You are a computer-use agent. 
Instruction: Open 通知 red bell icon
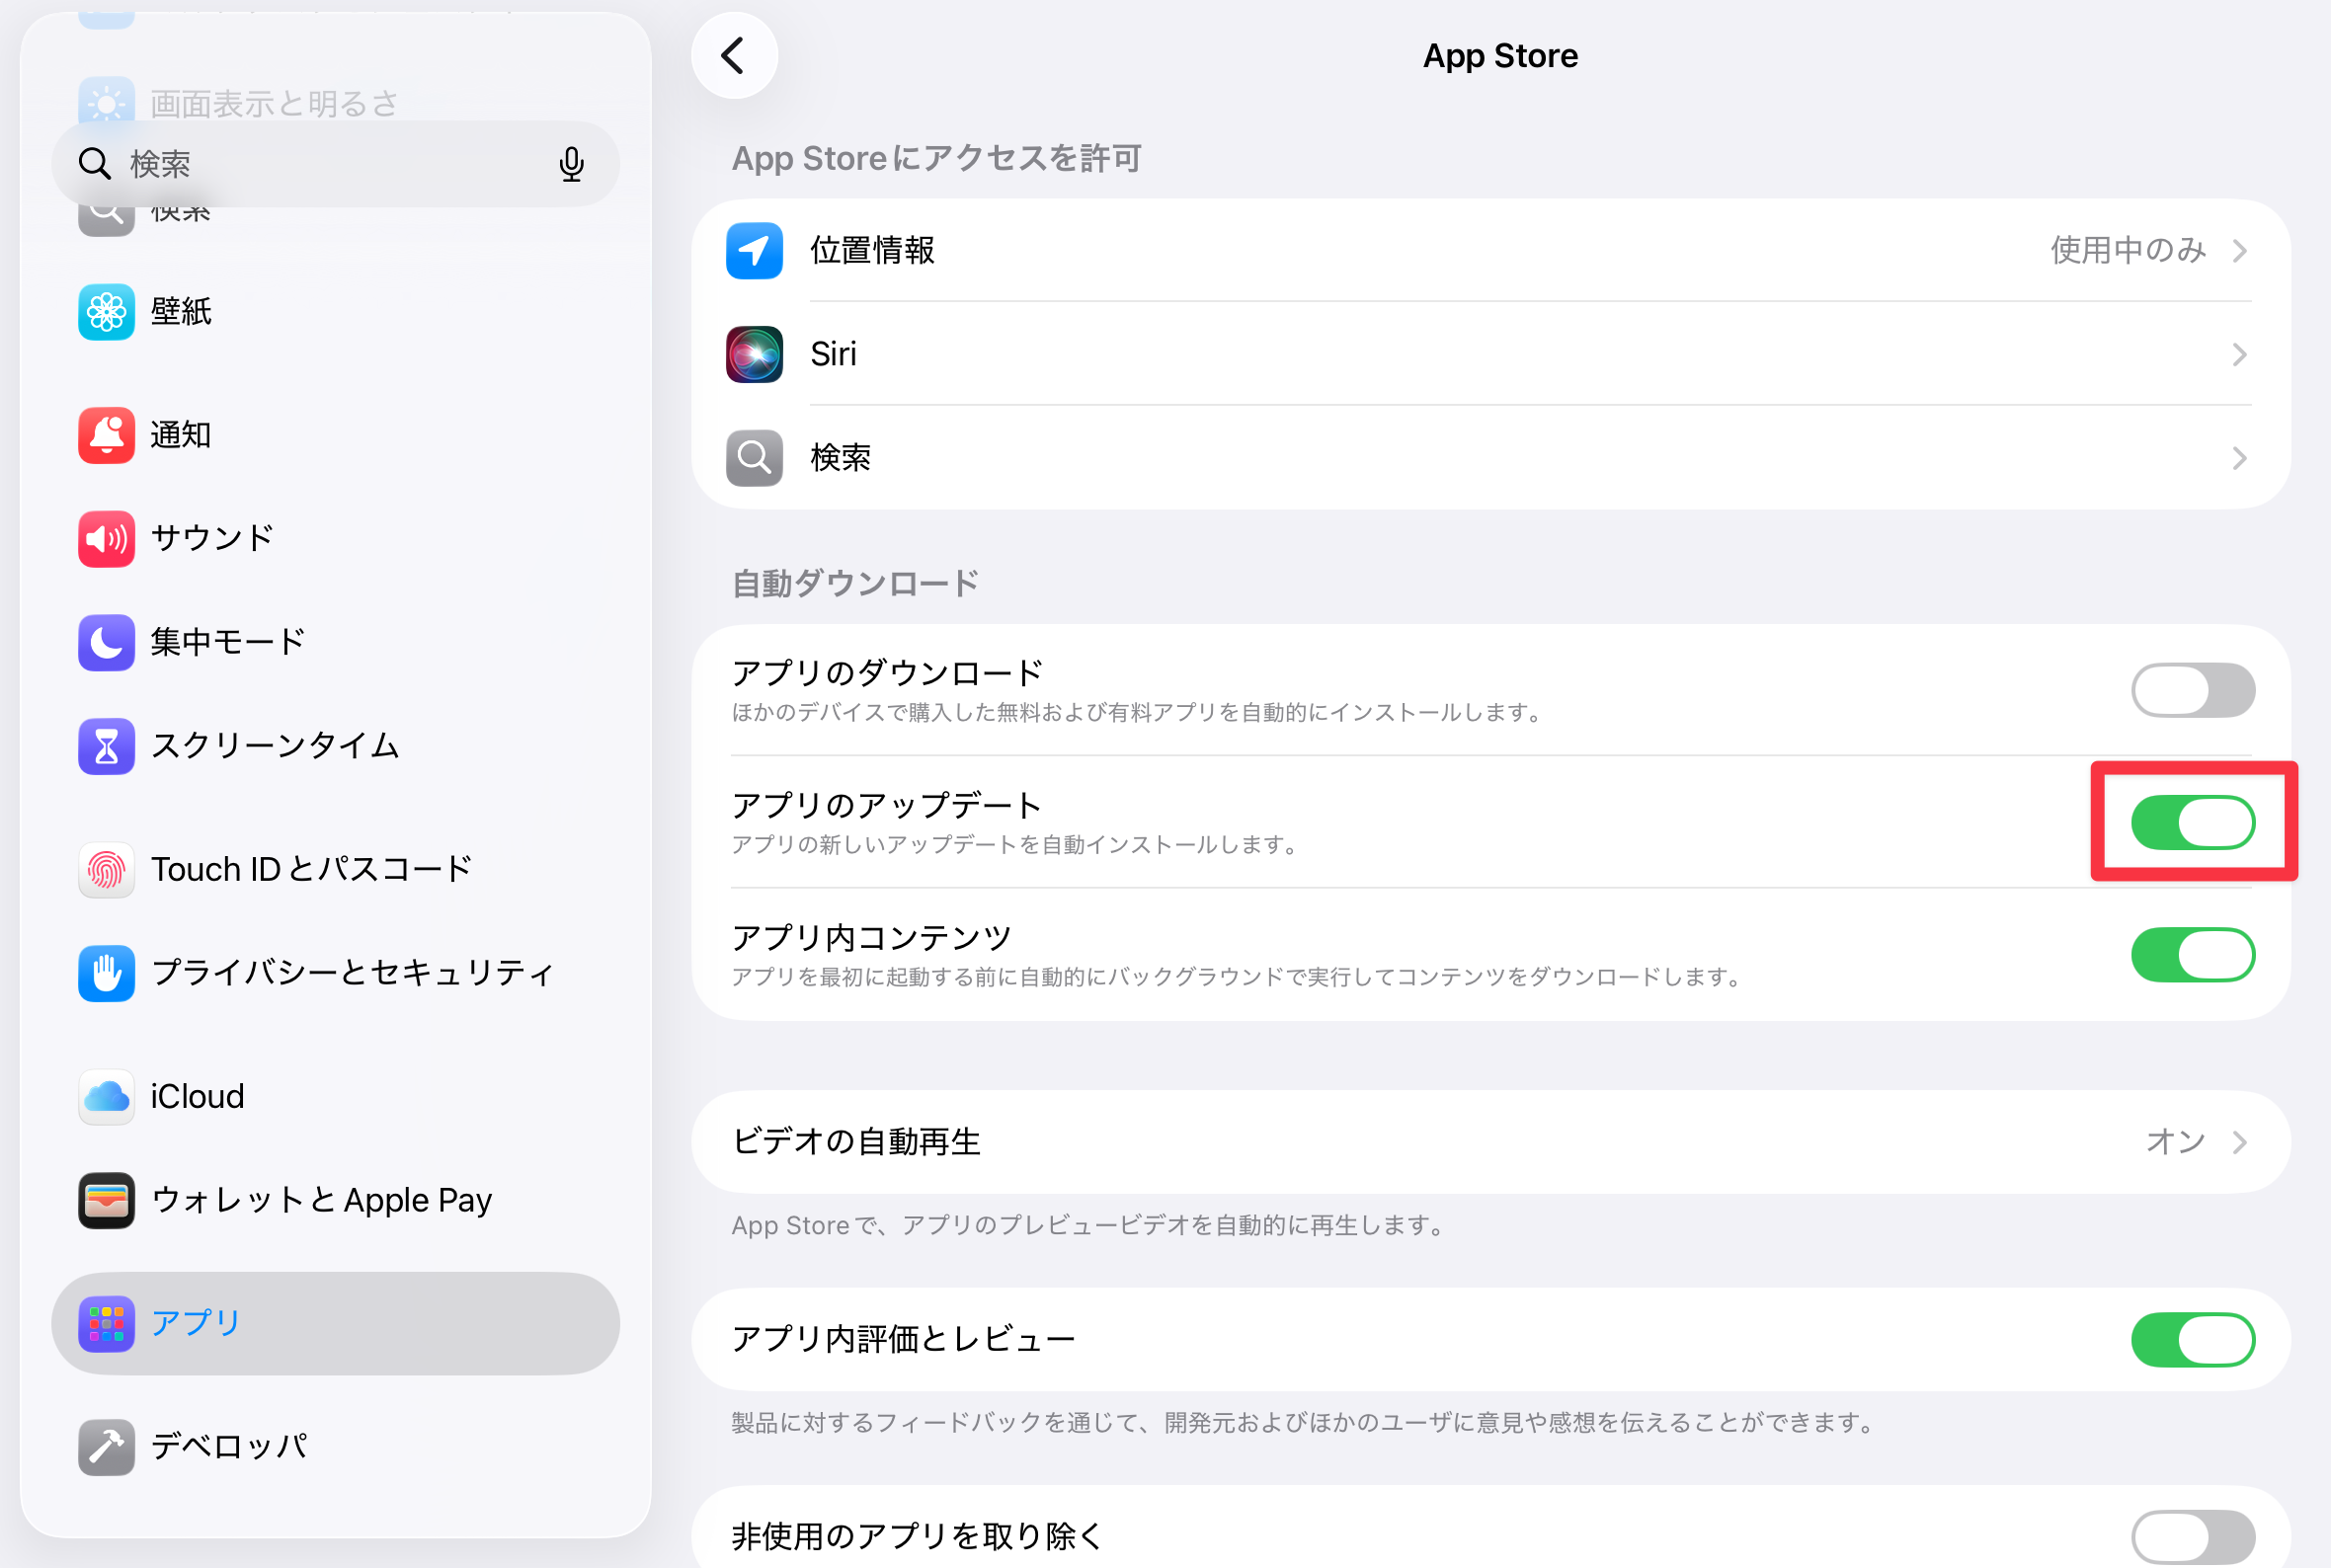point(107,435)
